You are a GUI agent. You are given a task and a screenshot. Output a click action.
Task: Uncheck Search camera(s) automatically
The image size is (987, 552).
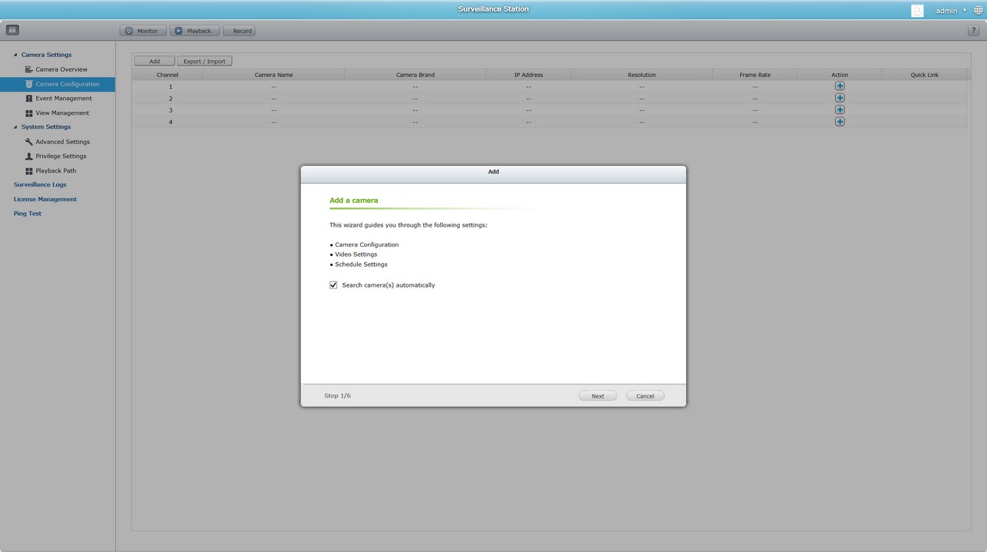coord(333,285)
